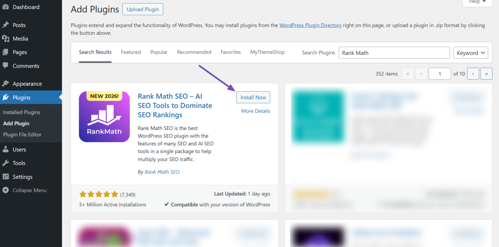Open the Featured tab

pyautogui.click(x=131, y=52)
